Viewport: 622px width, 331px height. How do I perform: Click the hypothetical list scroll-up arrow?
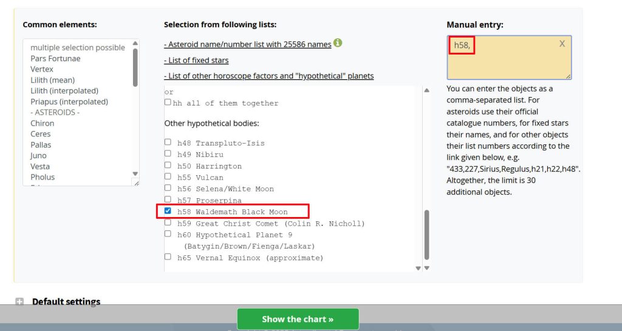(427, 90)
